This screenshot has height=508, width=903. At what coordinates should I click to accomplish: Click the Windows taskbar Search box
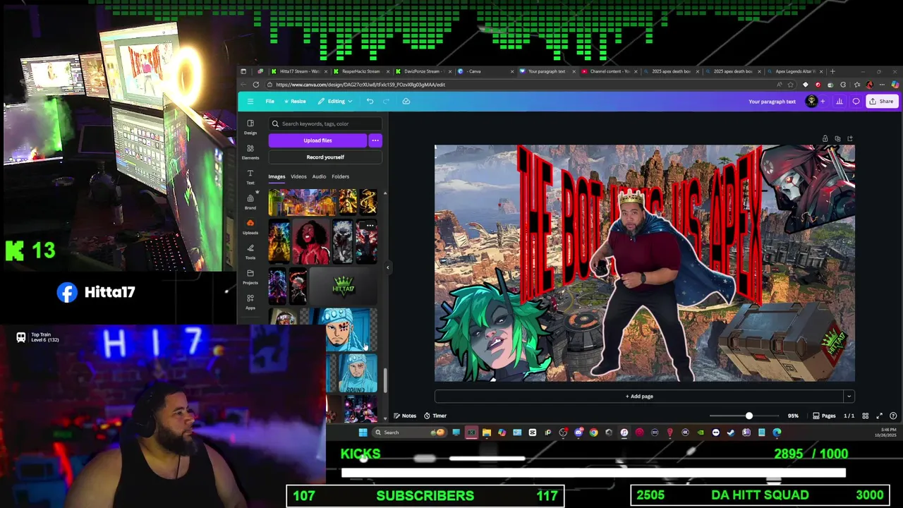411,433
